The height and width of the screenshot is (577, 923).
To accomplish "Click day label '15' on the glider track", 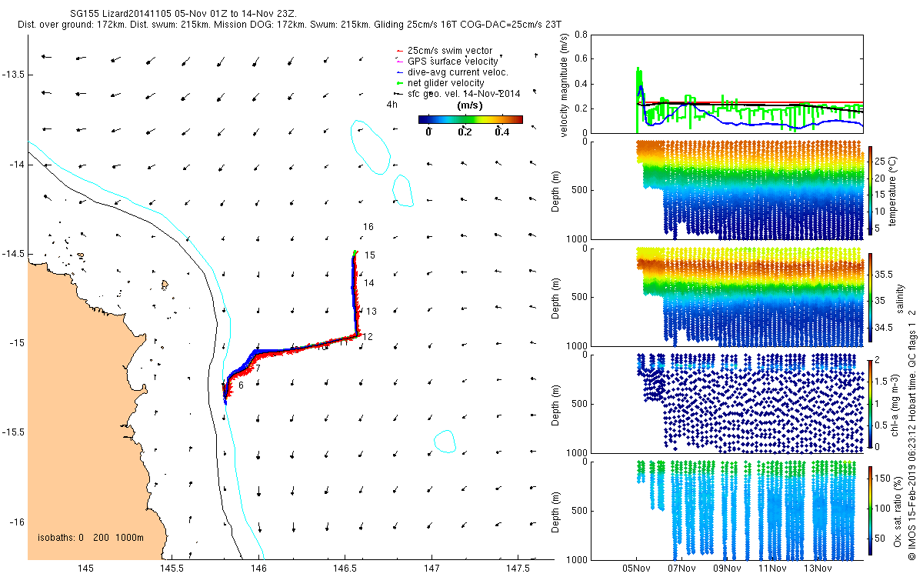I will [x=370, y=255].
